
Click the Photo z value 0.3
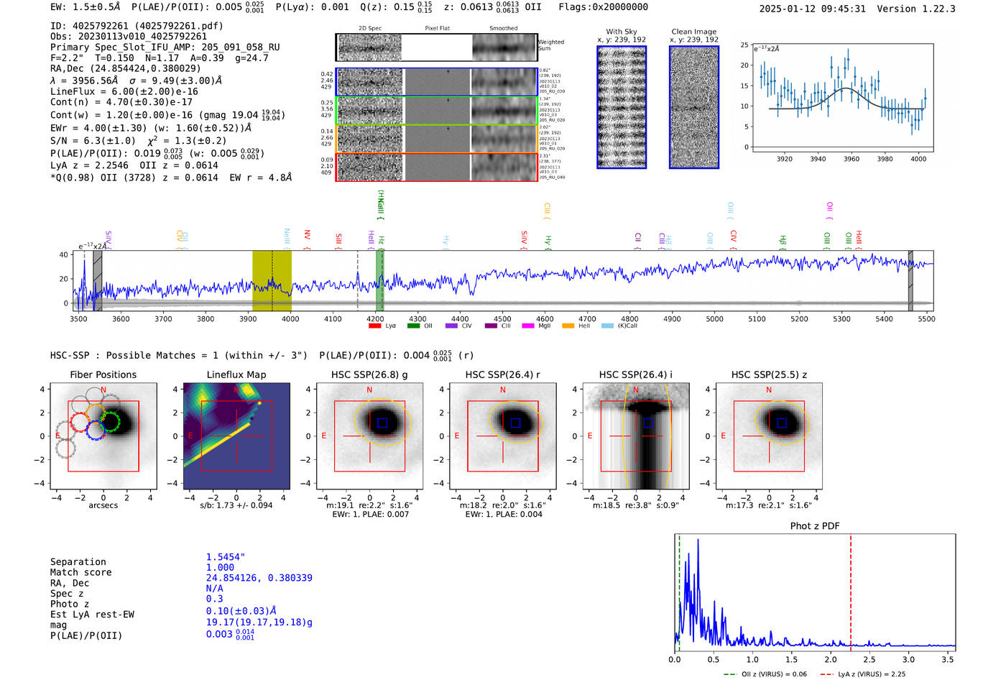tap(214, 599)
